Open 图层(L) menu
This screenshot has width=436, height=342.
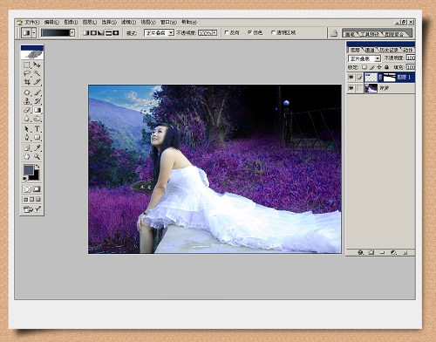tap(90, 22)
